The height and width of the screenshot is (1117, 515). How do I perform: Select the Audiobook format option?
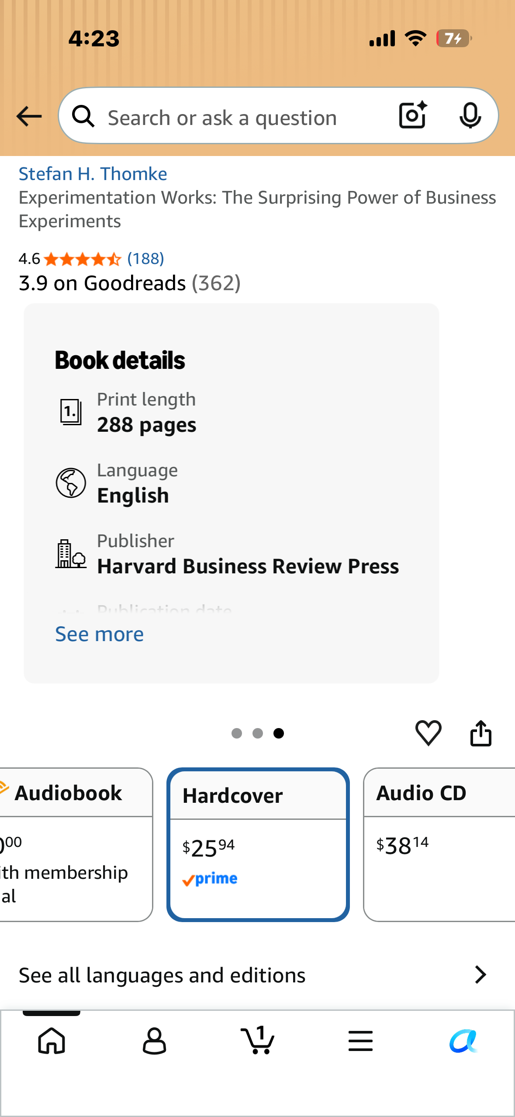tap(76, 844)
